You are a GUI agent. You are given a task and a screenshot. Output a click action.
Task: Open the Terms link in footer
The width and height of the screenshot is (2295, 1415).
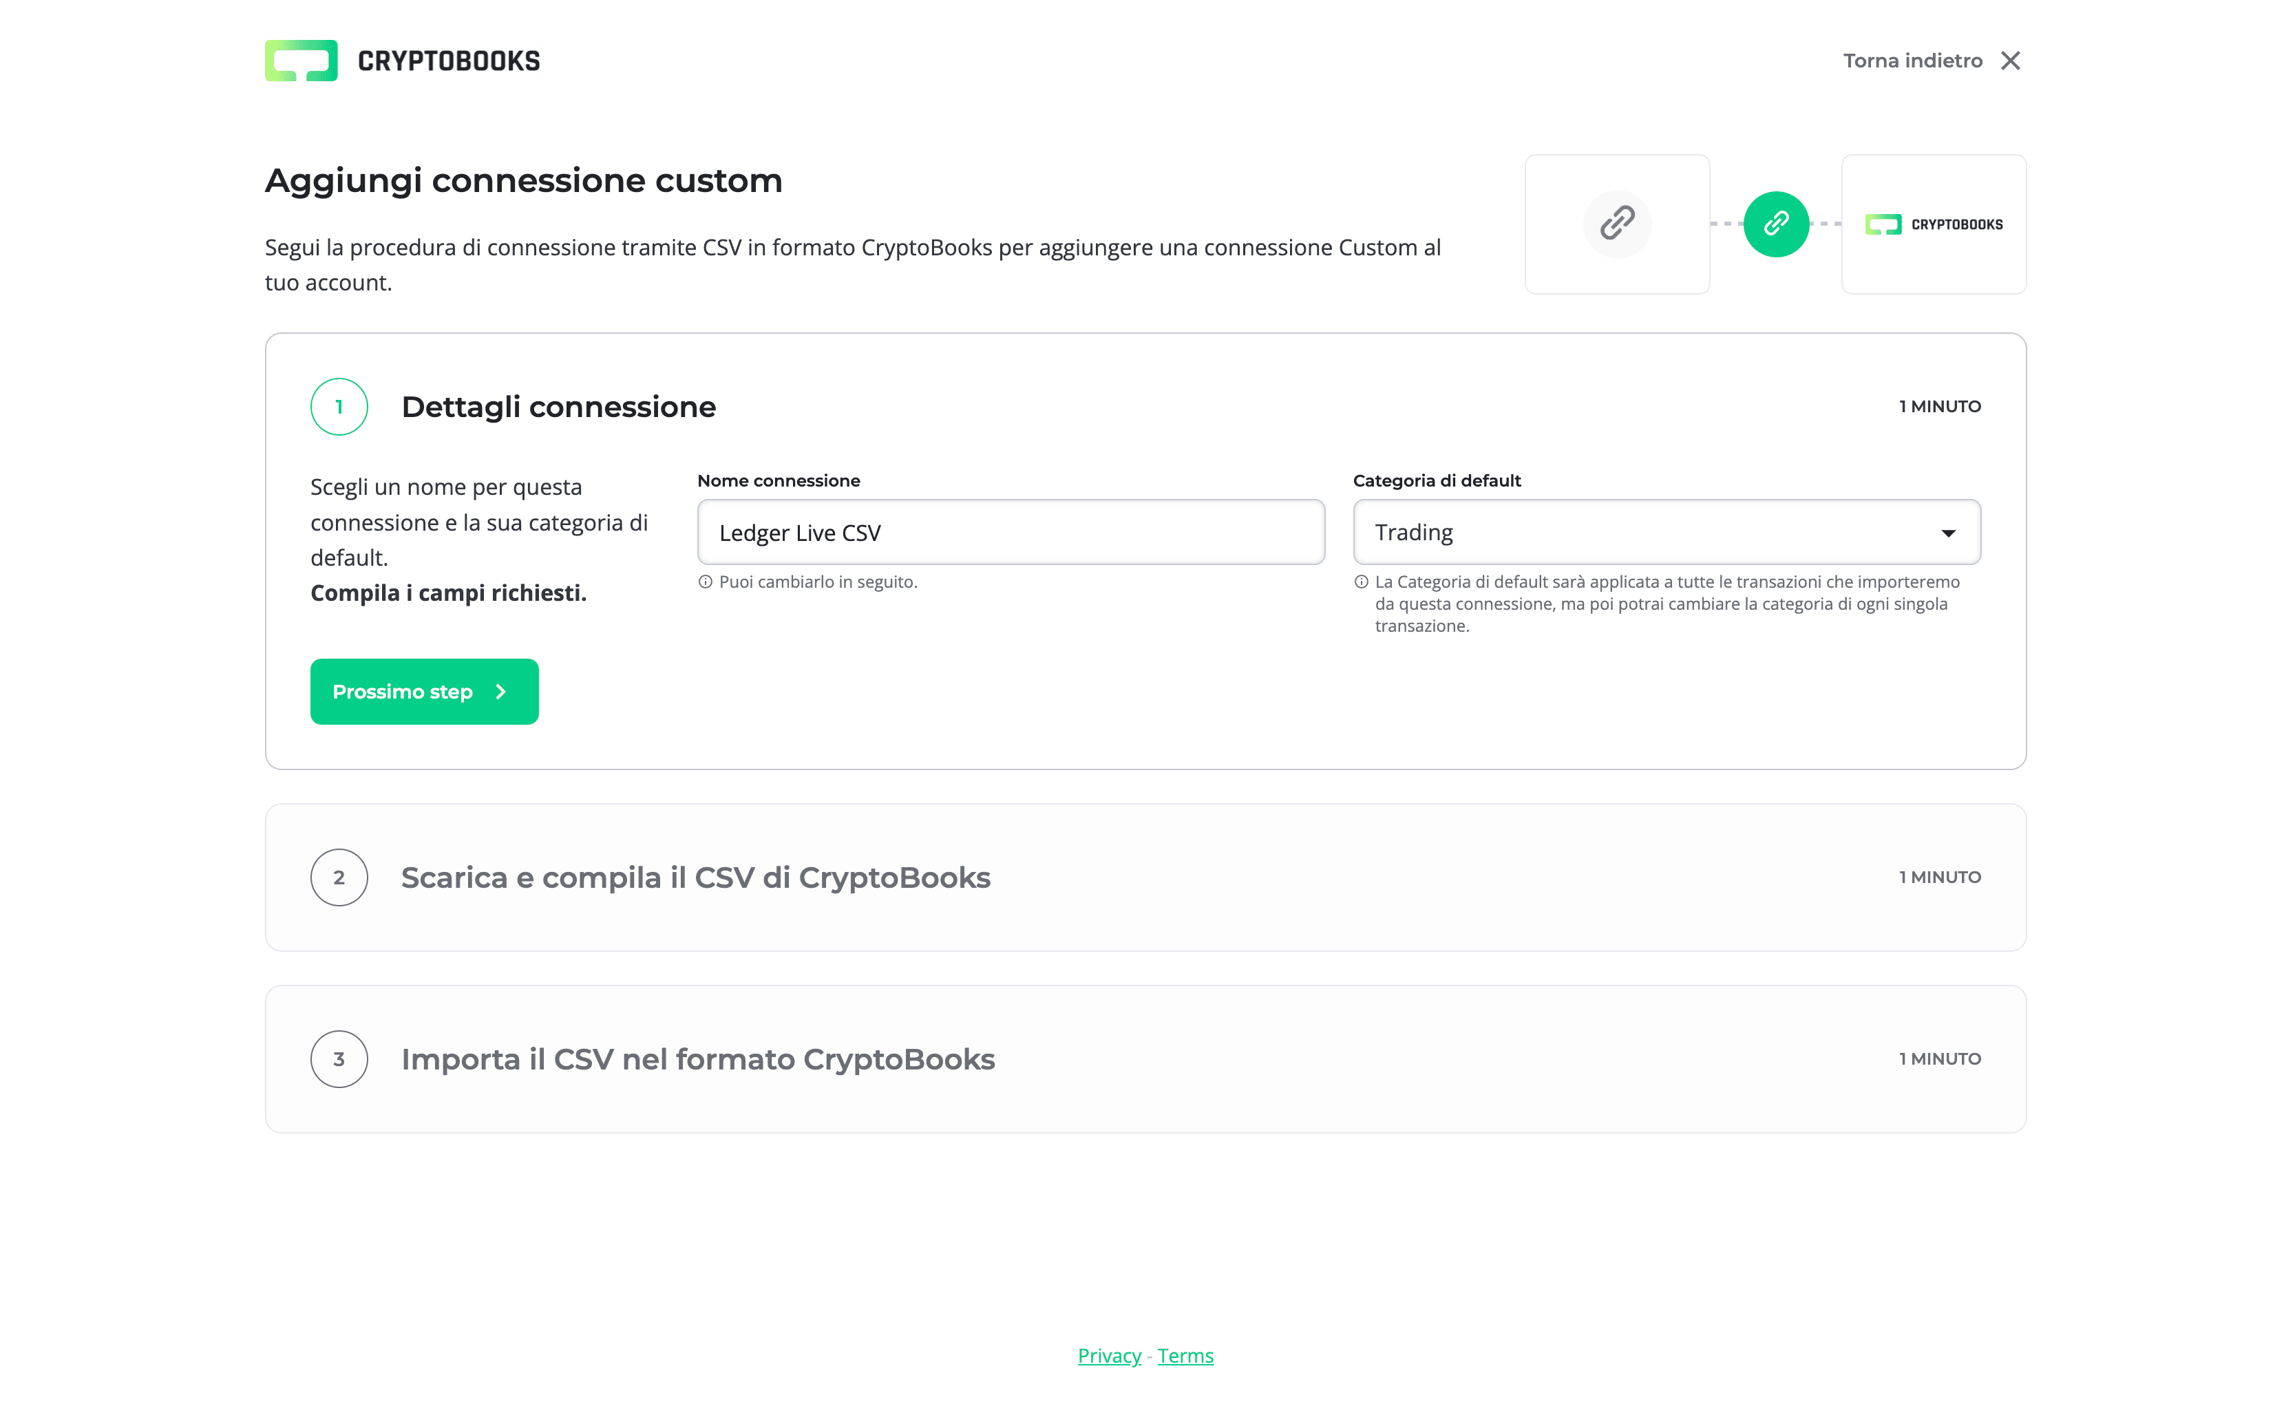[1185, 1356]
